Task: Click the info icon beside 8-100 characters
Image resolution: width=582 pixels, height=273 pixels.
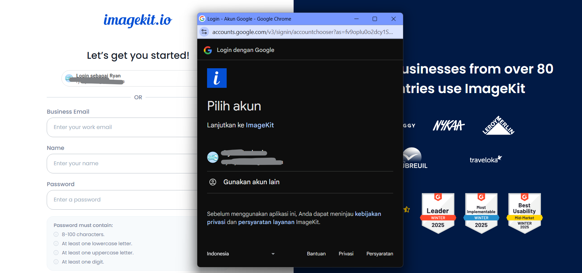Action: pos(56,234)
